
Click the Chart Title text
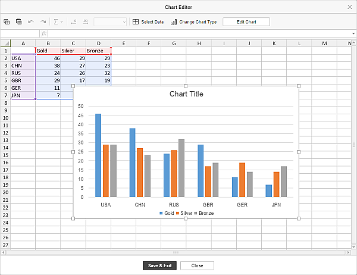coord(186,94)
